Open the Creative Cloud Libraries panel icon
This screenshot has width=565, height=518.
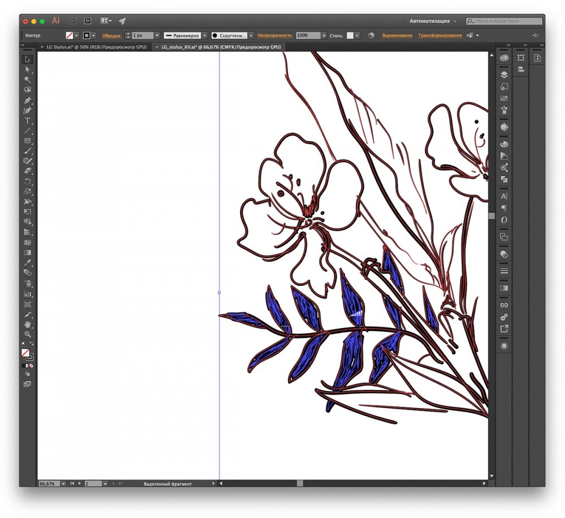click(504, 58)
